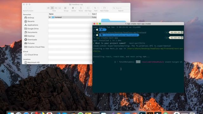Create a New Folder from Finder toolbar
The height and width of the screenshot is (114, 203).
pos(104,8)
